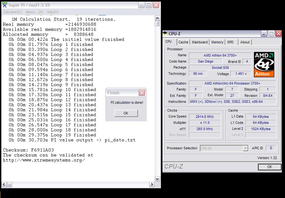Click the APIC ID field
This screenshot has width=285, height=198.
(x=271, y=148)
